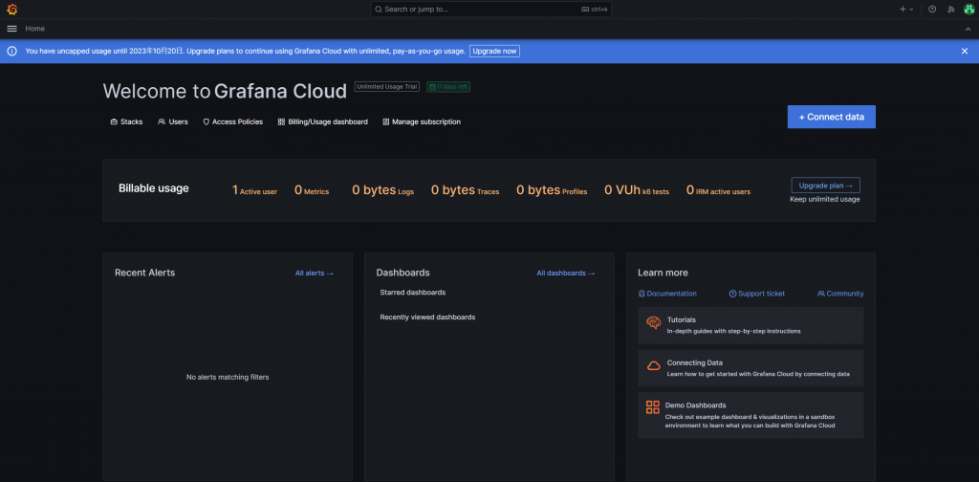Click the 0 bytes Profiles stat
This screenshot has width=979, height=482.
click(x=552, y=190)
